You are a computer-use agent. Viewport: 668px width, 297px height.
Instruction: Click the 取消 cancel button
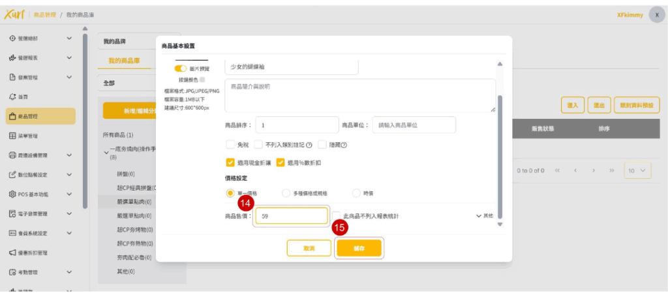(309, 249)
